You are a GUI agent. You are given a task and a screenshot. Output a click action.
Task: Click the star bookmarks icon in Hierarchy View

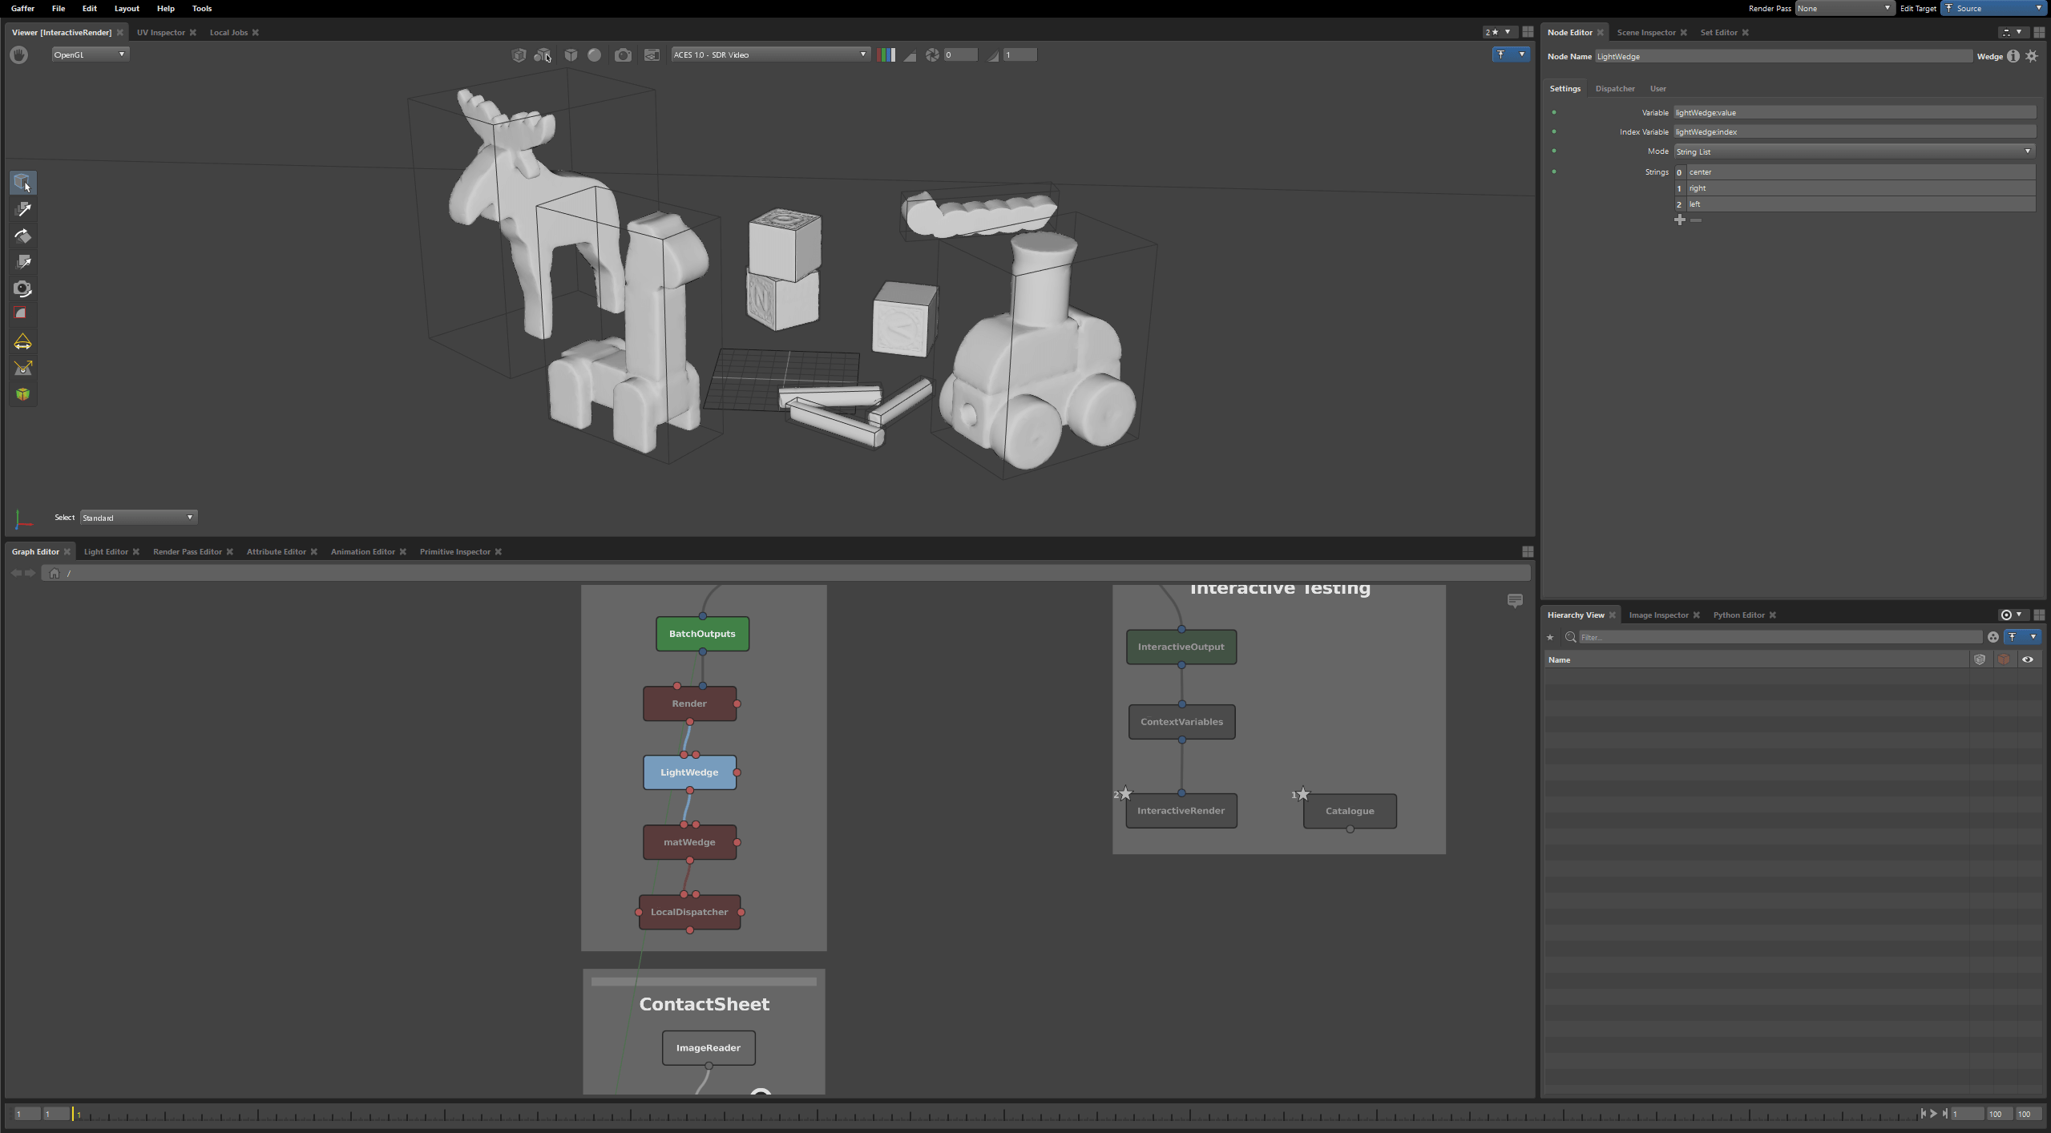[1550, 638]
